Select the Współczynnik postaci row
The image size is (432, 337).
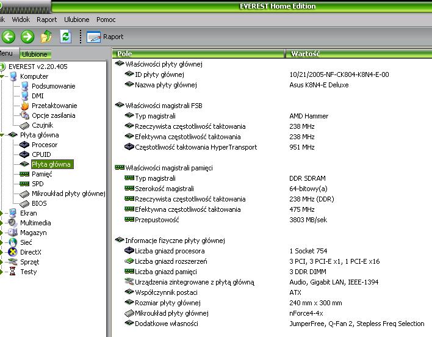click(x=272, y=292)
